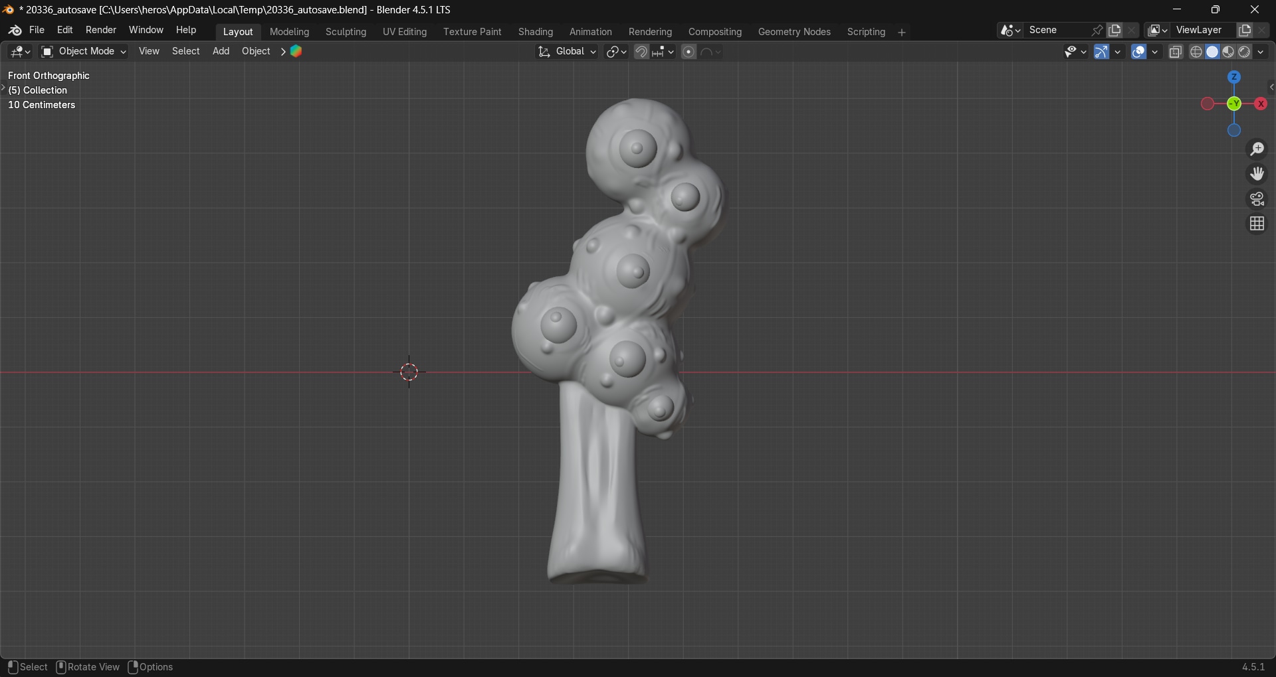Image resolution: width=1276 pixels, height=677 pixels.
Task: Expand the viewport shading options arrow
Action: 1261,52
